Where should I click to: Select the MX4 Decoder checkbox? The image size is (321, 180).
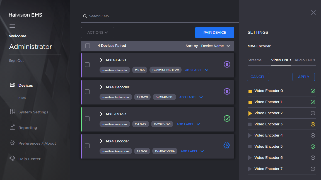tap(87, 92)
